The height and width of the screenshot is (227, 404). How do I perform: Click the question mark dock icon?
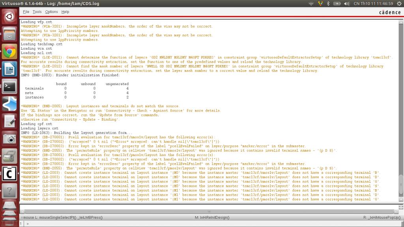coord(9,191)
